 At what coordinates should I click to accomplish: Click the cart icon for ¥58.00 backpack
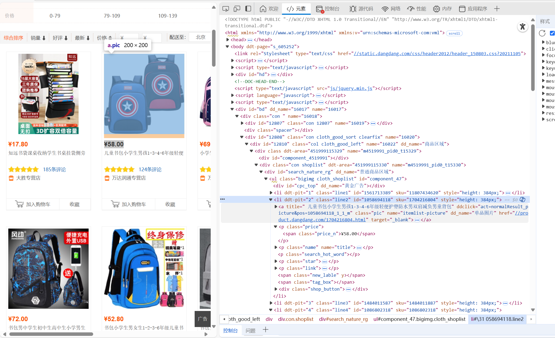click(115, 204)
